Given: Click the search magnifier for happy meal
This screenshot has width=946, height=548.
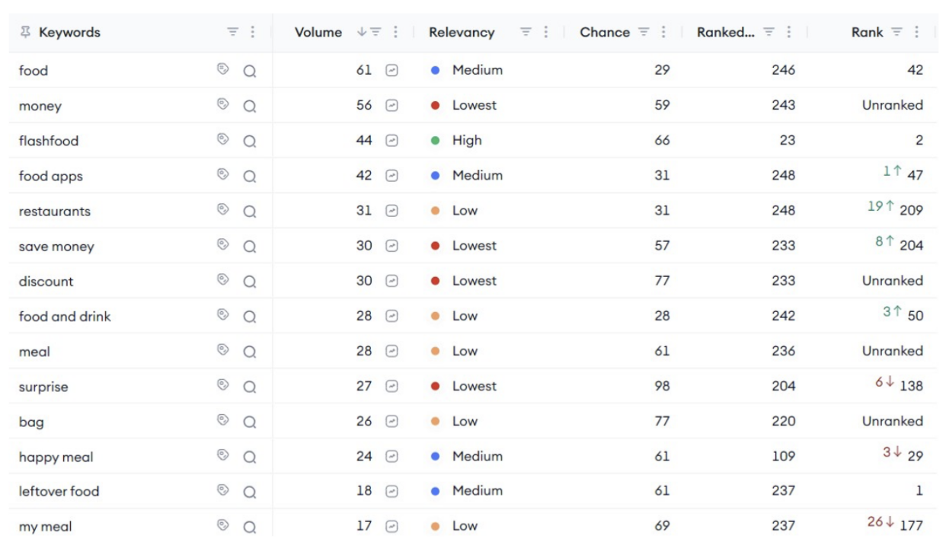Looking at the screenshot, I should 249,457.
